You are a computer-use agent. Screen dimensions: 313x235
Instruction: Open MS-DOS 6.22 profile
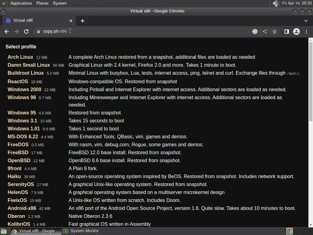23,137
